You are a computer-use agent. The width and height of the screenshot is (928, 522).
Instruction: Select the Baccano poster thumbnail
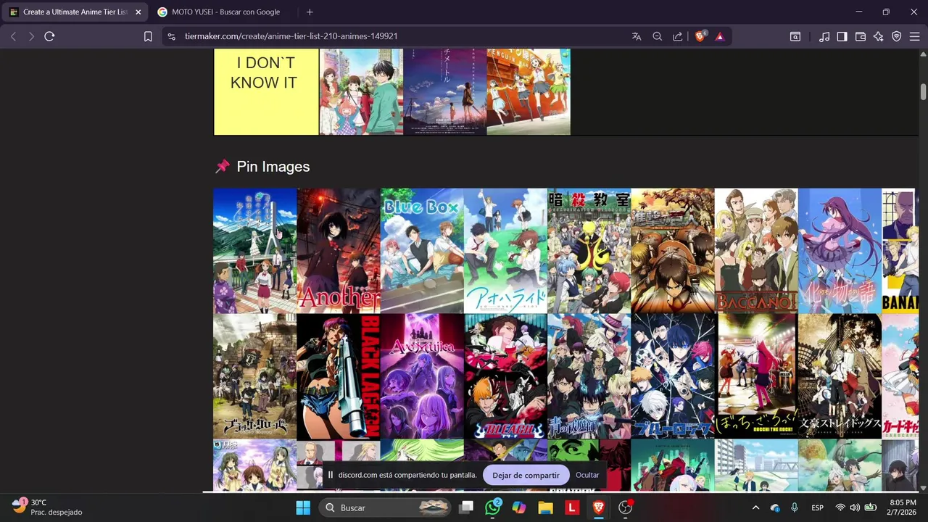pyautogui.click(x=756, y=251)
